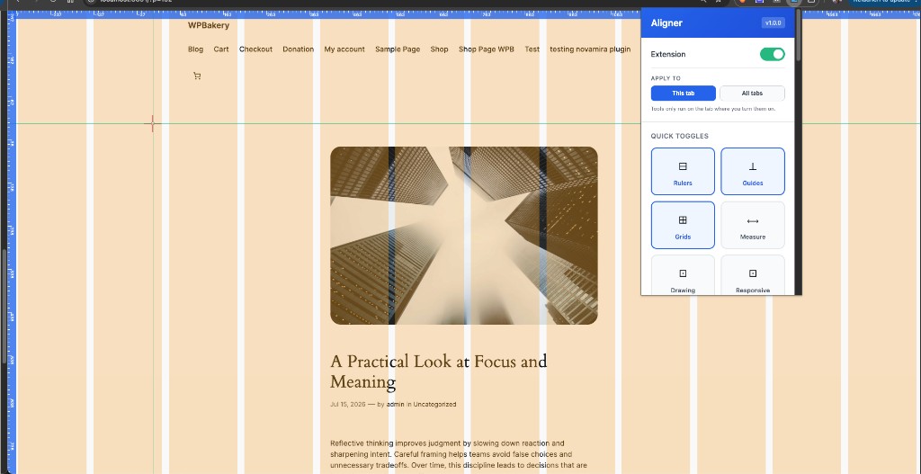Toggle the Rulers quick toggle
Viewport: 921px width, 474px height.
(x=683, y=171)
